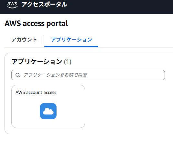
Task: Switch to the アカウント tab
Action: click(x=24, y=40)
